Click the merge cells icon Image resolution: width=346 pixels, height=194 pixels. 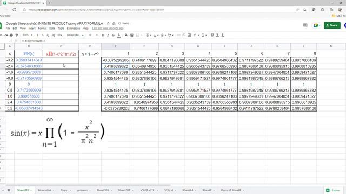pos(137,35)
